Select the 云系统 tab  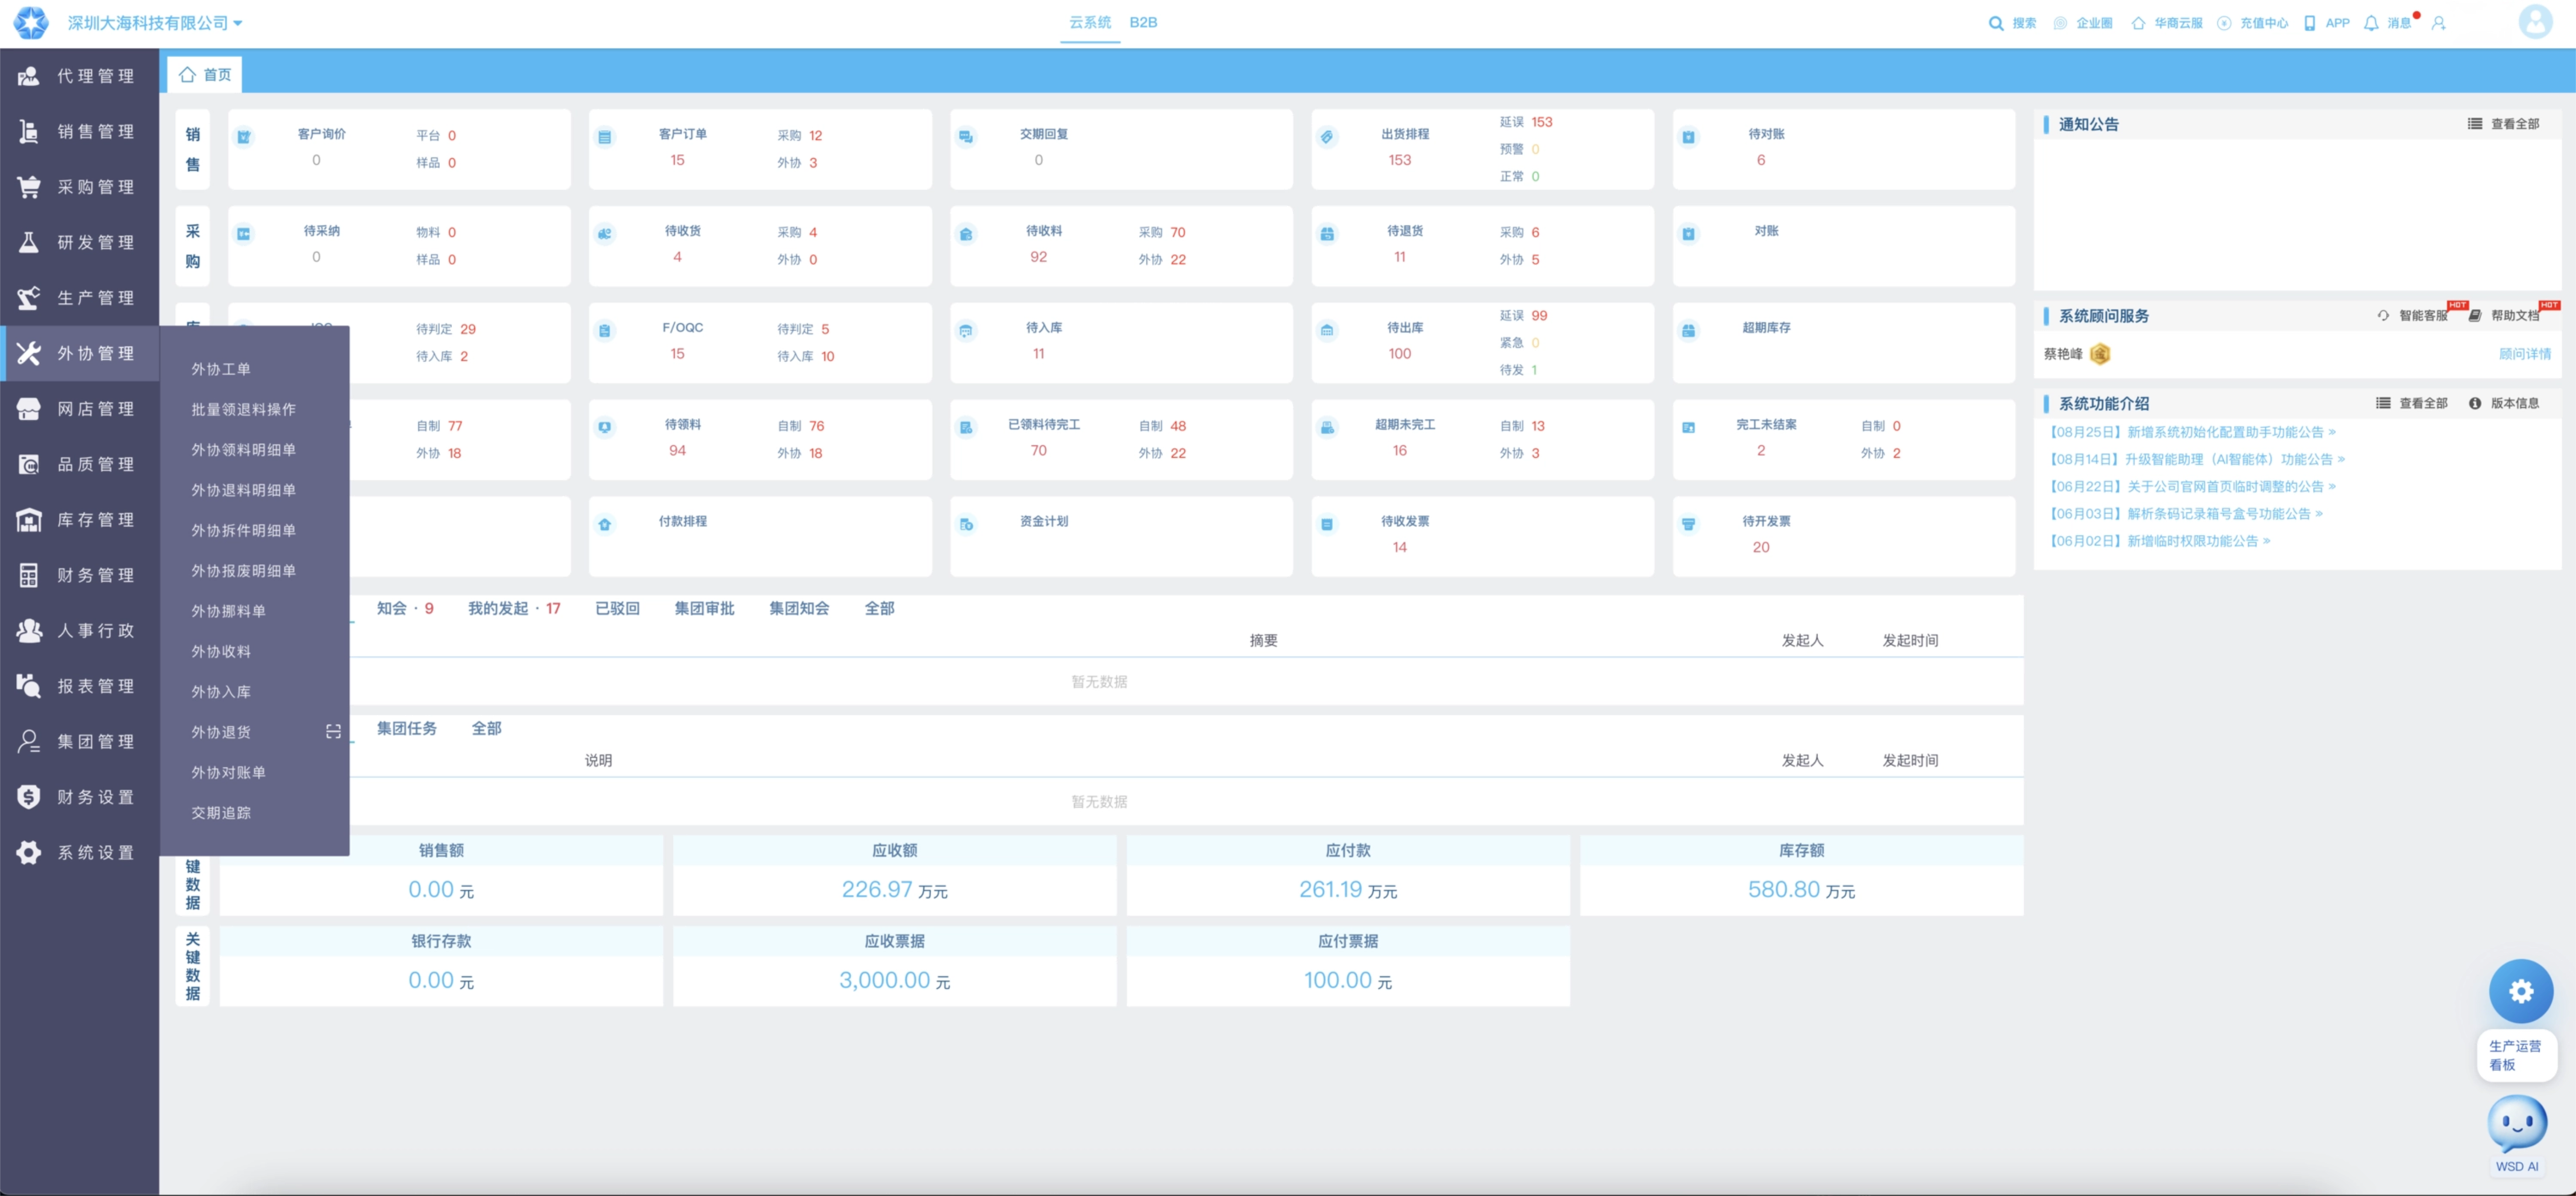(x=1090, y=22)
